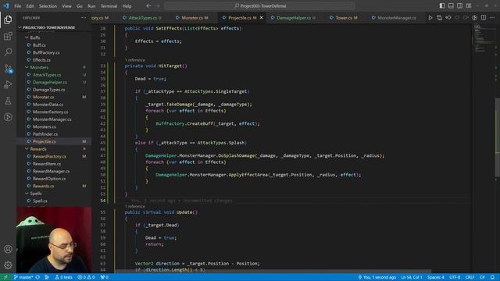Open the Explorer view in activity bar
Screen dimensions: 500x281
[x=8, y=20]
